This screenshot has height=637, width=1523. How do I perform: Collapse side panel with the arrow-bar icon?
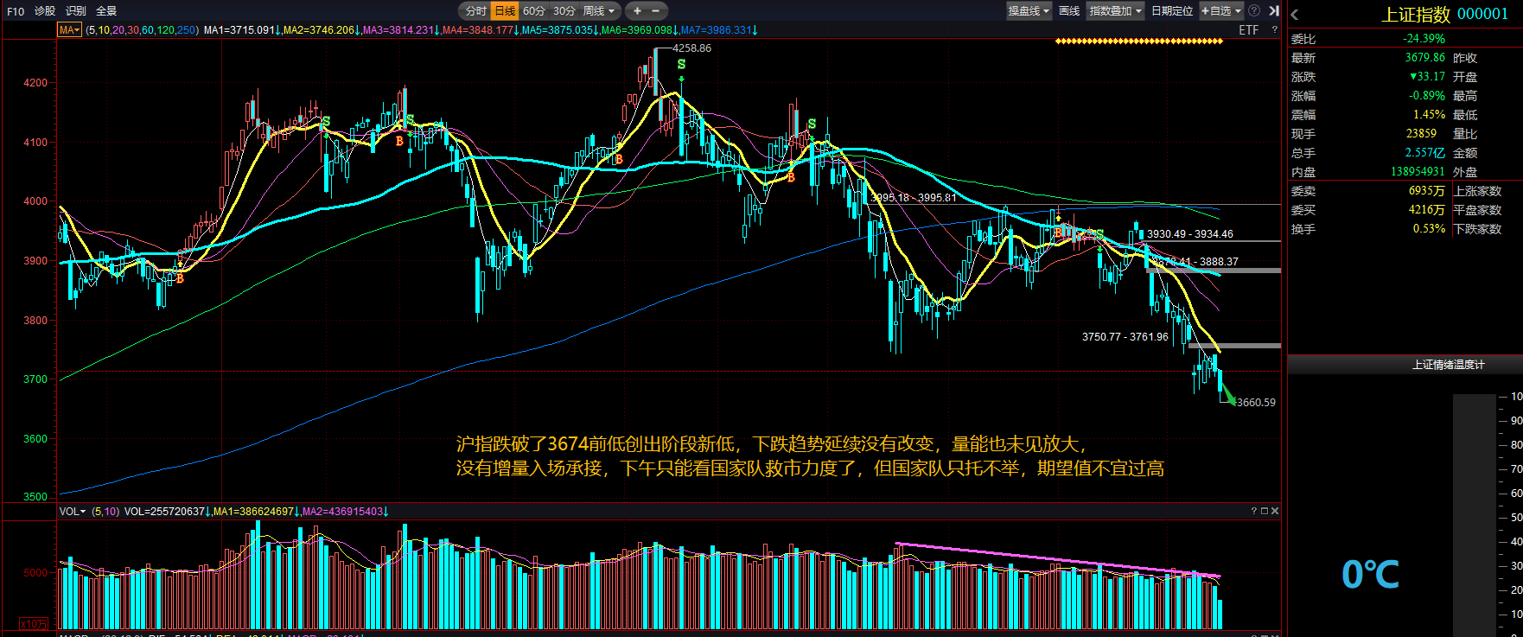tap(1273, 10)
